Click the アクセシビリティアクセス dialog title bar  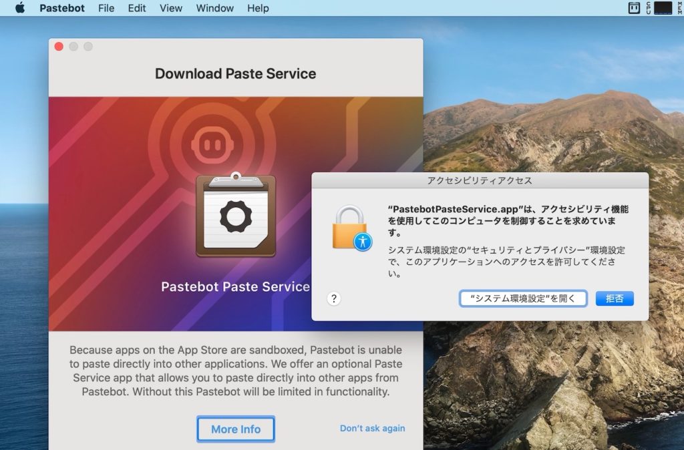[x=480, y=179]
